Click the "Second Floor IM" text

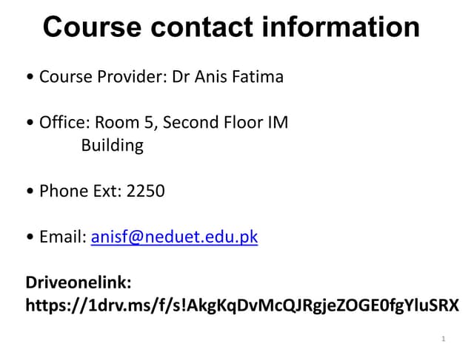click(x=226, y=123)
